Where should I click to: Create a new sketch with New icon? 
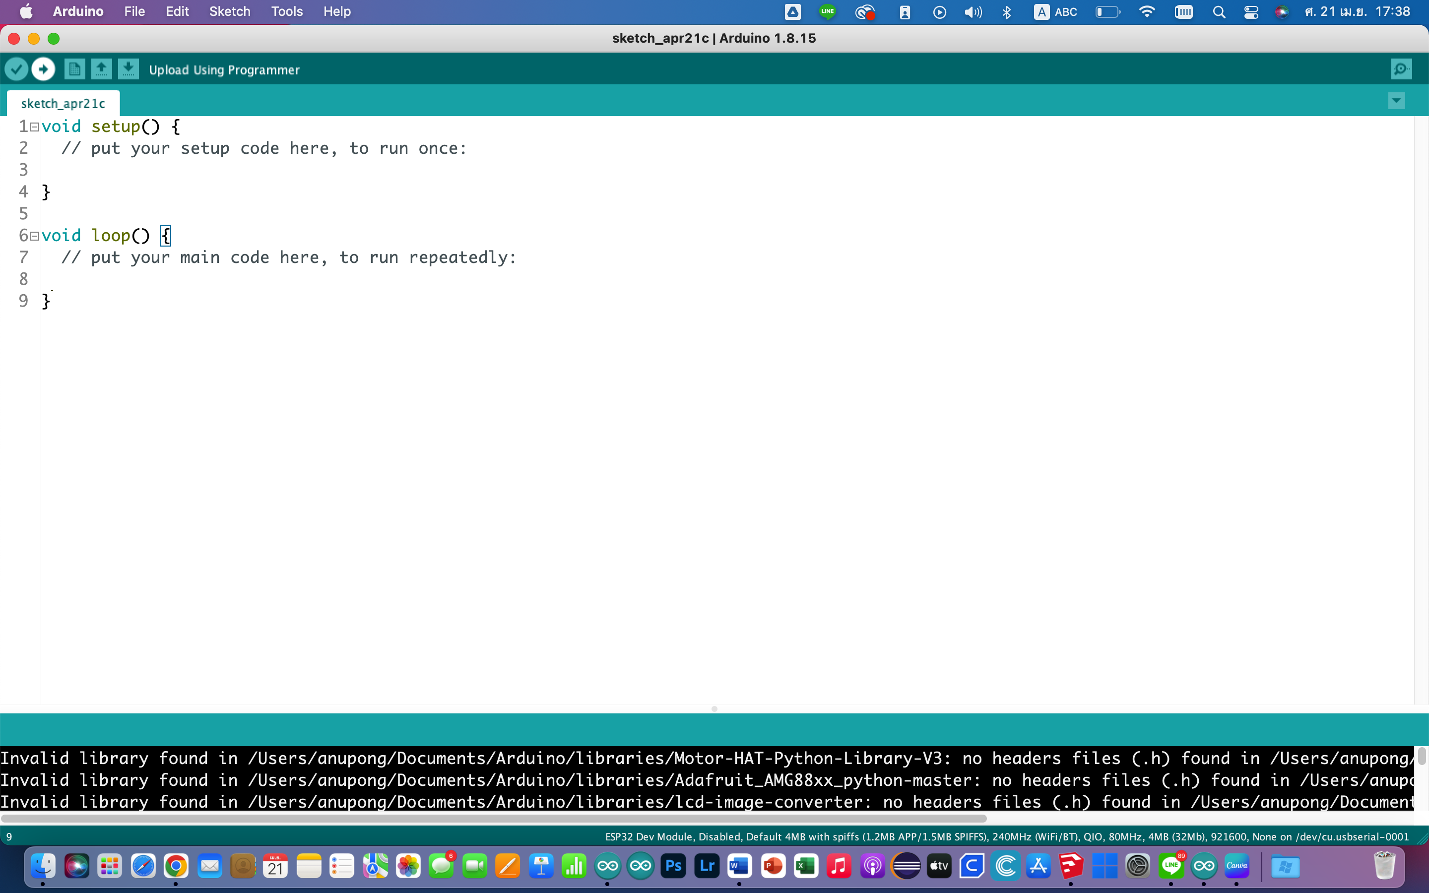point(74,69)
